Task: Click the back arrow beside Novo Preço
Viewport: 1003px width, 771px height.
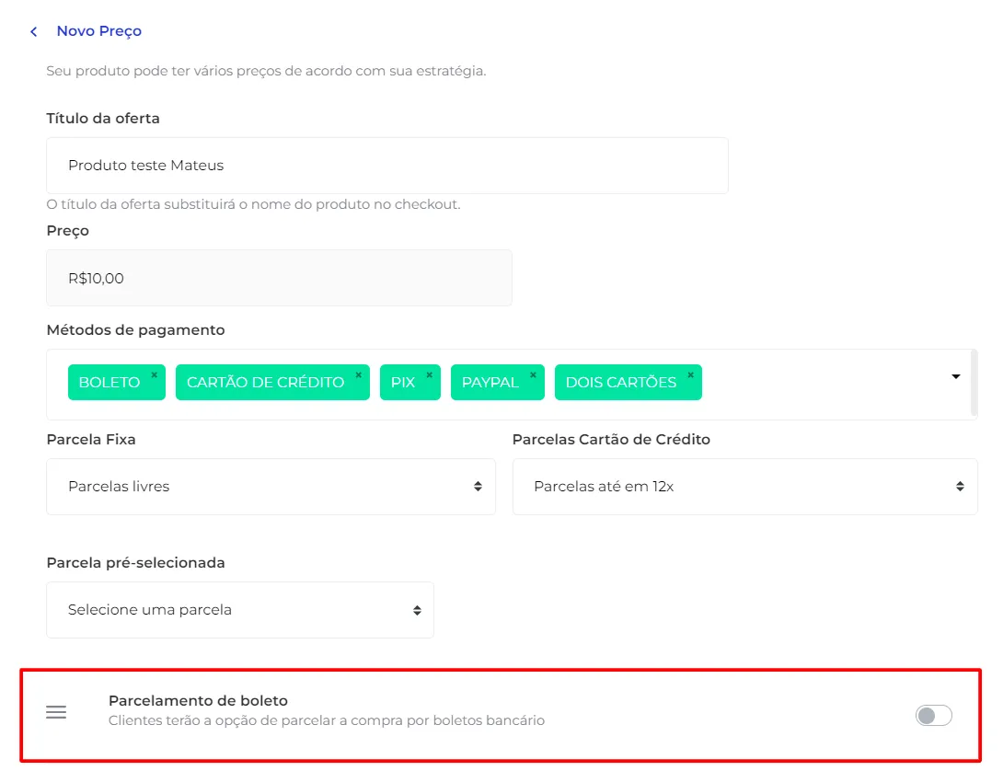Action: [34, 31]
